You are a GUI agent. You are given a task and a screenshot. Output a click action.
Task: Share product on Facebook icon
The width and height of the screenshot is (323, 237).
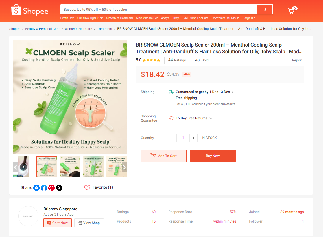[44, 188]
